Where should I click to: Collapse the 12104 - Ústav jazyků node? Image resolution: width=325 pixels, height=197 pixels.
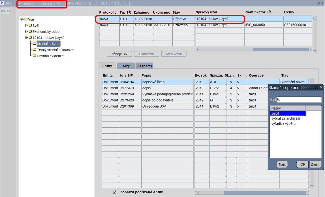coord(26,37)
